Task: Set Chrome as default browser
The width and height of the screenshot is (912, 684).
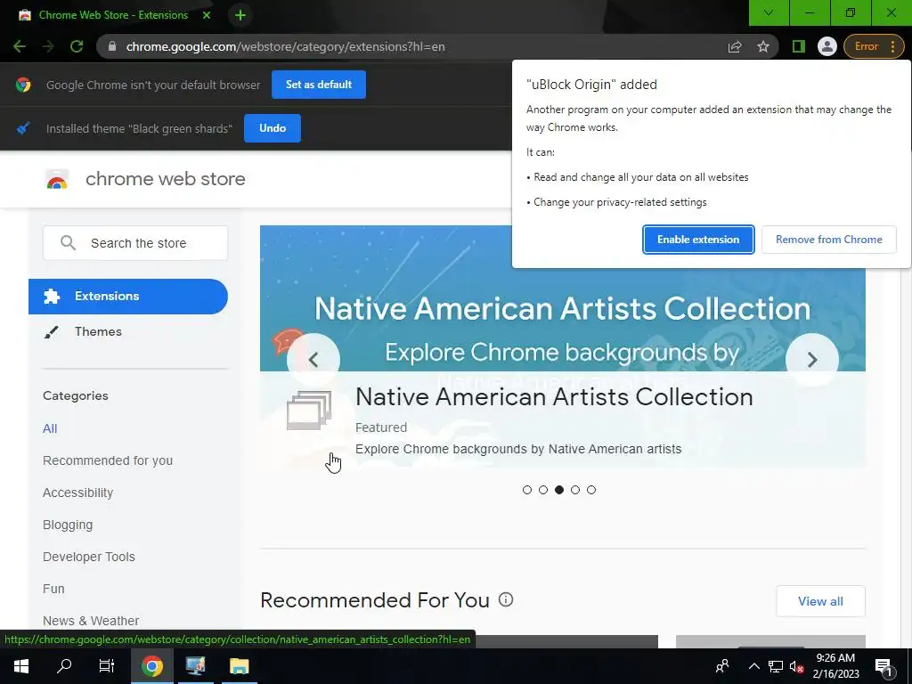Action: tap(319, 85)
